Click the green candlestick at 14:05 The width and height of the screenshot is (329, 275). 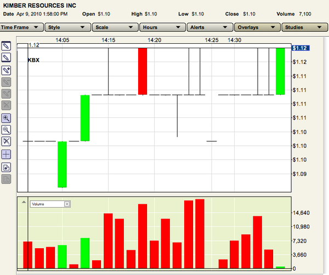click(62, 164)
